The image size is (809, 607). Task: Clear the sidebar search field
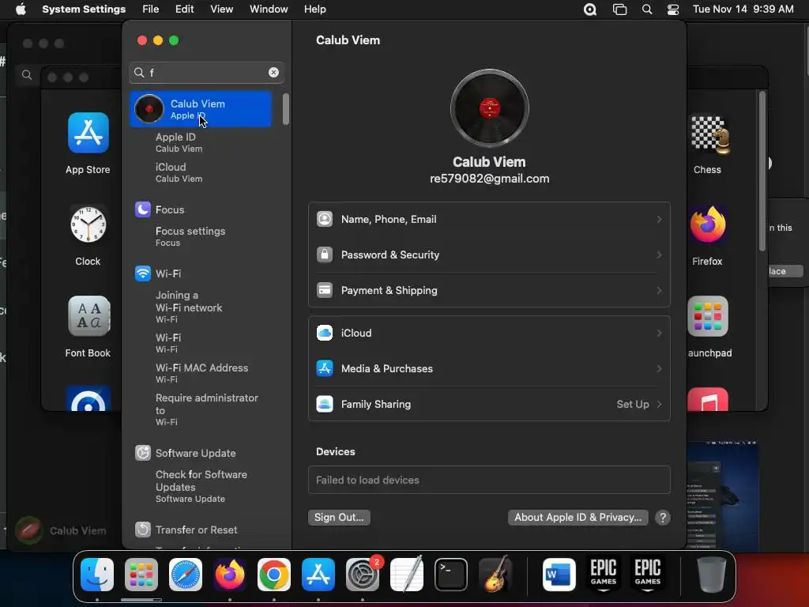(273, 72)
